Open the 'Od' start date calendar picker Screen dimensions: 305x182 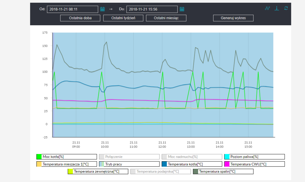pyautogui.click(x=102, y=9)
